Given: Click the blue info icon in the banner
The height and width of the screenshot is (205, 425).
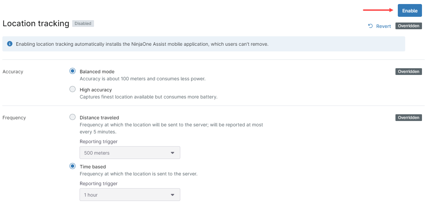Looking at the screenshot, I should (x=10, y=44).
